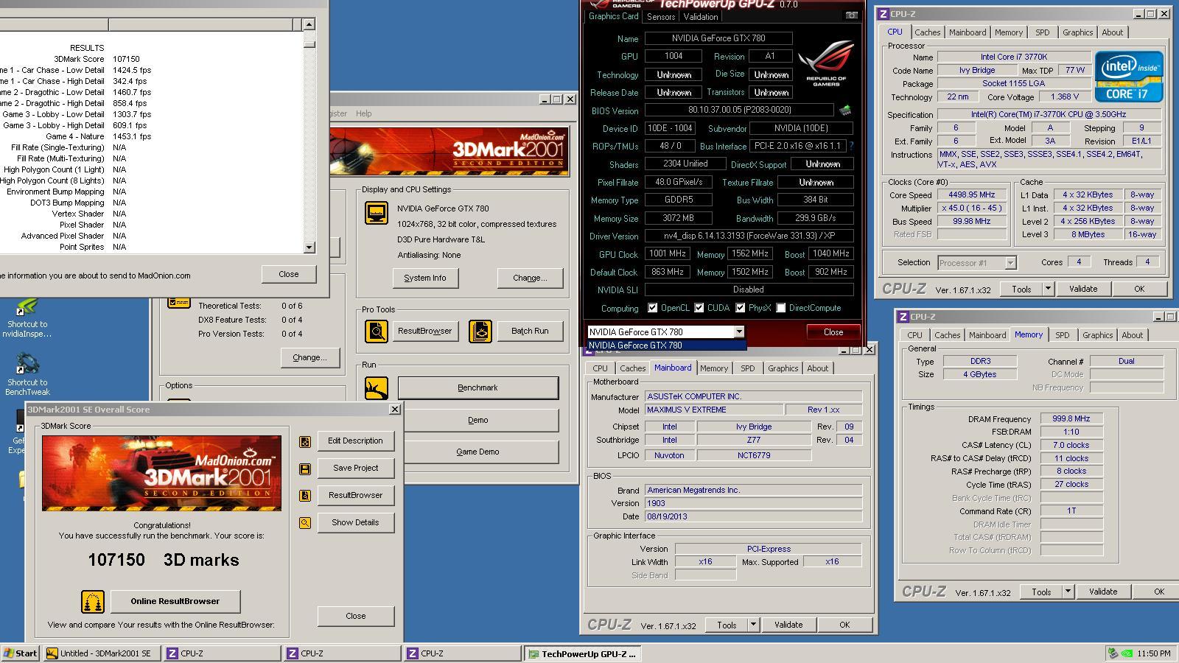Click the ResultBrowser magnifier icon in Pro Tools

tap(377, 331)
